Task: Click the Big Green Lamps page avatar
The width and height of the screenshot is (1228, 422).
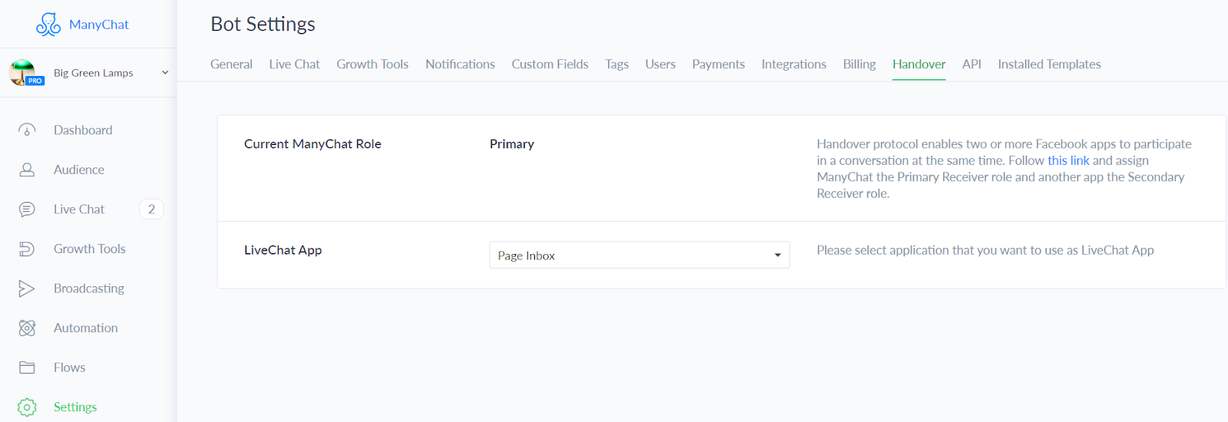Action: coord(23,72)
